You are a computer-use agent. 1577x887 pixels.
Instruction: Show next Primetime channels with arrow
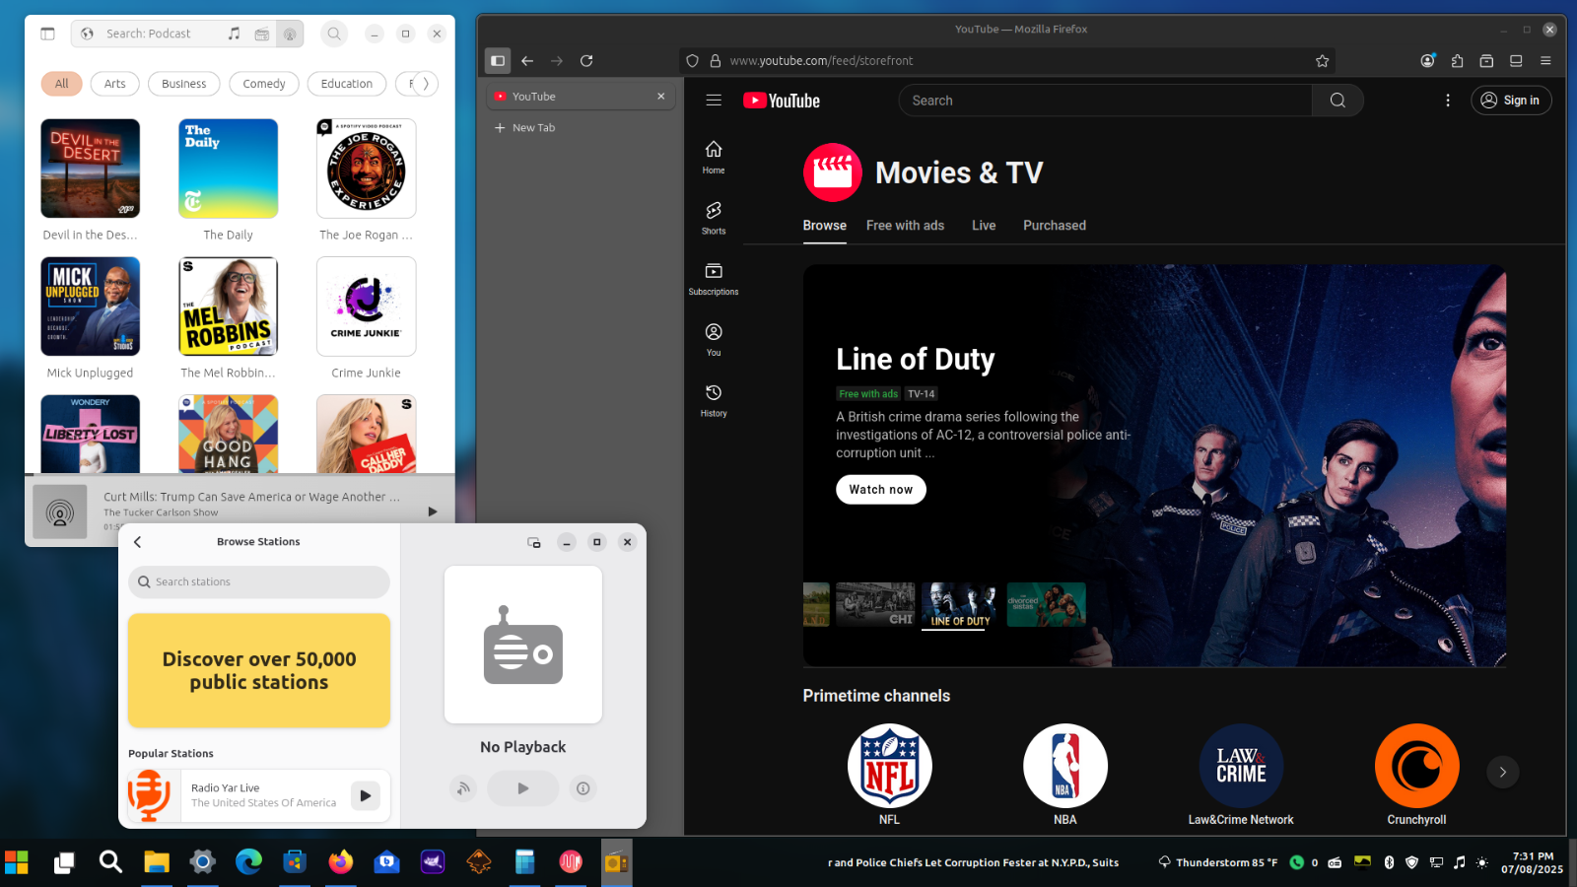coord(1502,772)
